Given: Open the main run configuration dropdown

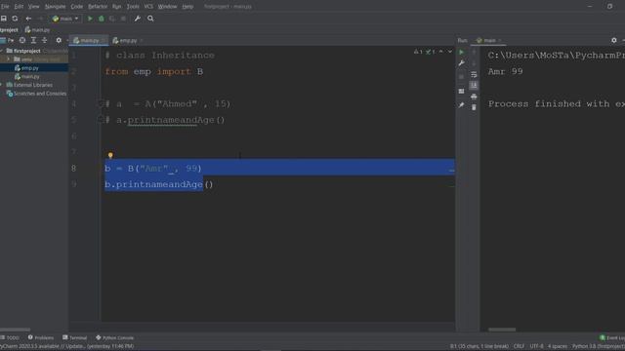Looking at the screenshot, I should pos(65,19).
